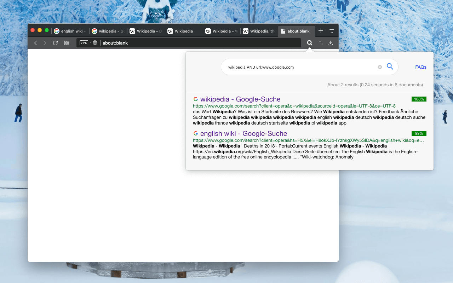Screen dimensions: 453x283
Task: Click the share icon in toolbar
Action: [320, 43]
